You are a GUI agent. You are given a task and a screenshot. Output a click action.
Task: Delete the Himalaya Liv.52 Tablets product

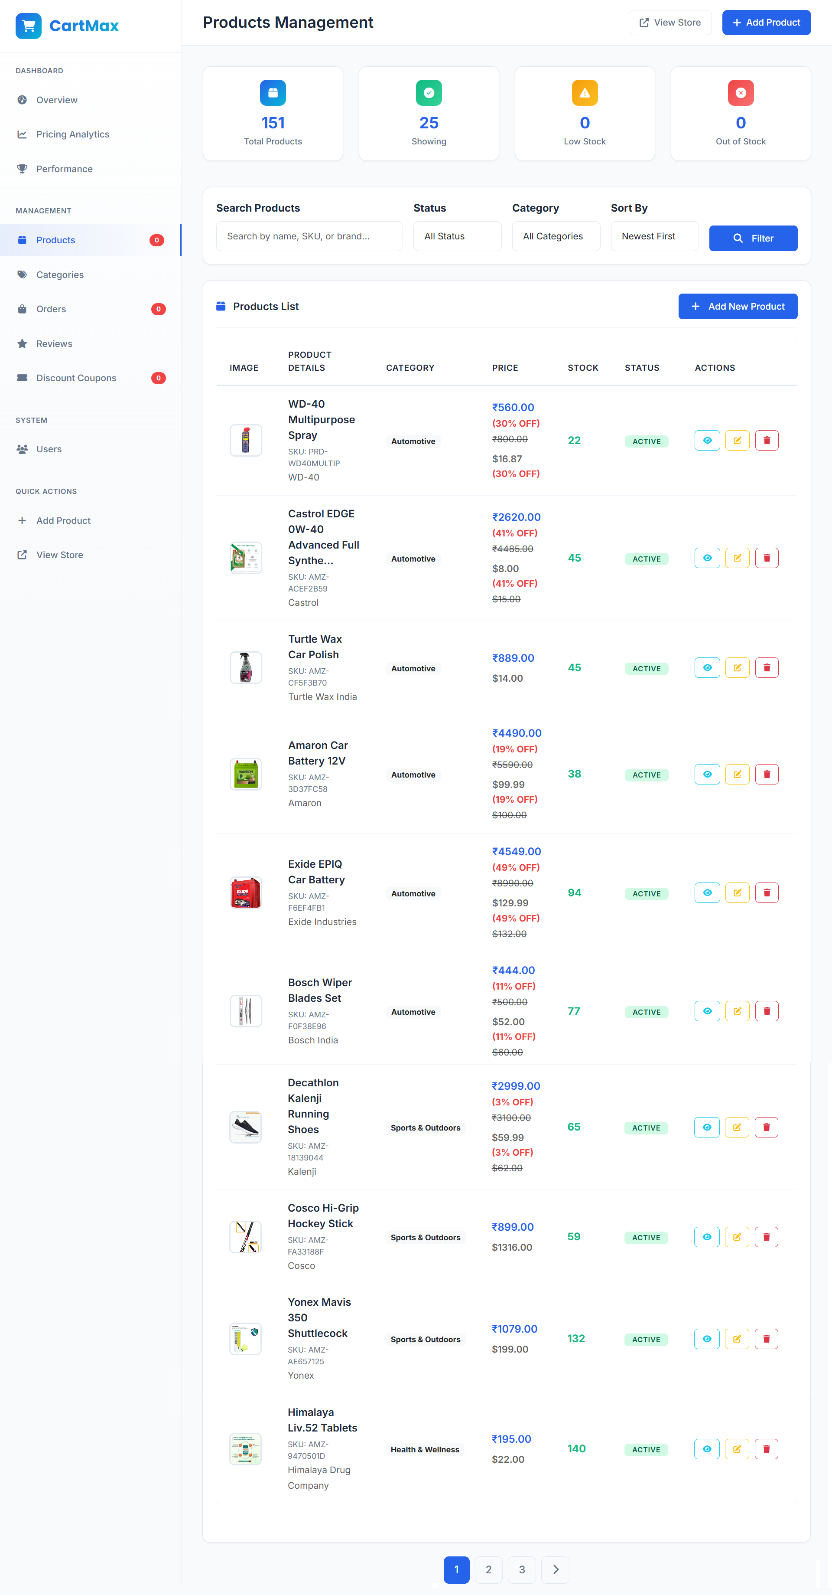(x=766, y=1449)
